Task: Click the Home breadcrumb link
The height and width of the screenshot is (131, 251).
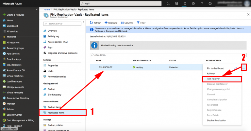Action: (x=47, y=9)
